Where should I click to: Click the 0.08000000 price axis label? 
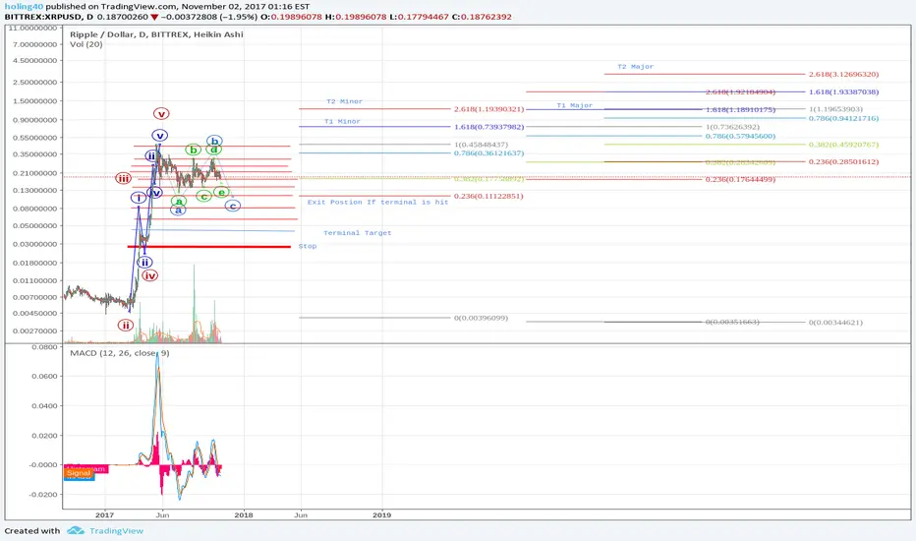click(x=35, y=209)
